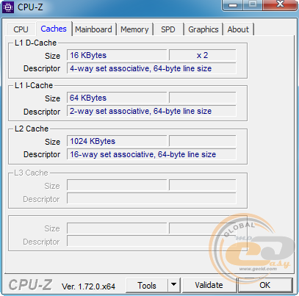Viewport: 299px width, 296px height.
Task: Click the 'L1 D-Cache' group label
Action: [x=35, y=43]
